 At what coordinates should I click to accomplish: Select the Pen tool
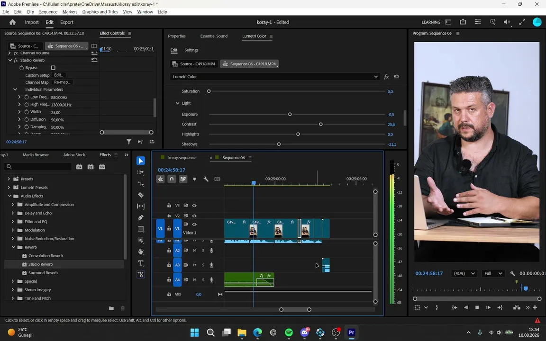[141, 217]
